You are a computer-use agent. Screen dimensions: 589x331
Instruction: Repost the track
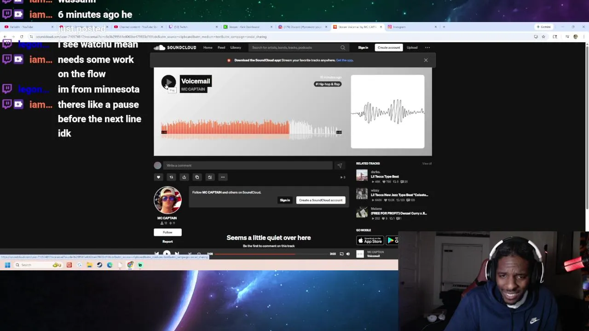[171, 177]
